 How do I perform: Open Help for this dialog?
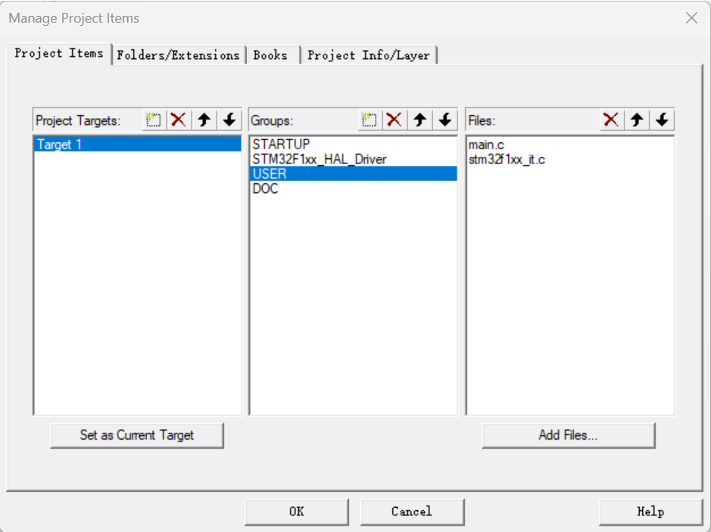(x=650, y=512)
